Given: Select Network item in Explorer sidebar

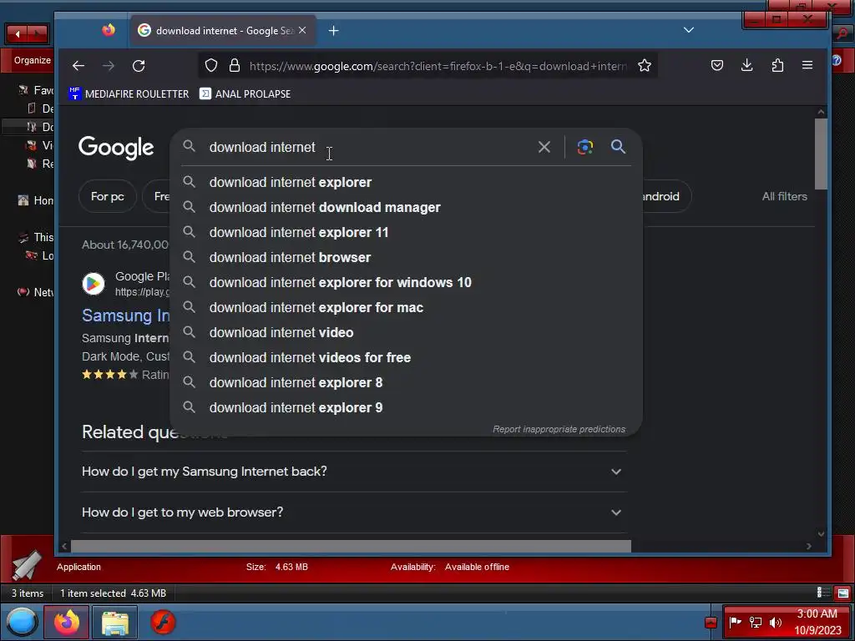Looking at the screenshot, I should point(35,292).
